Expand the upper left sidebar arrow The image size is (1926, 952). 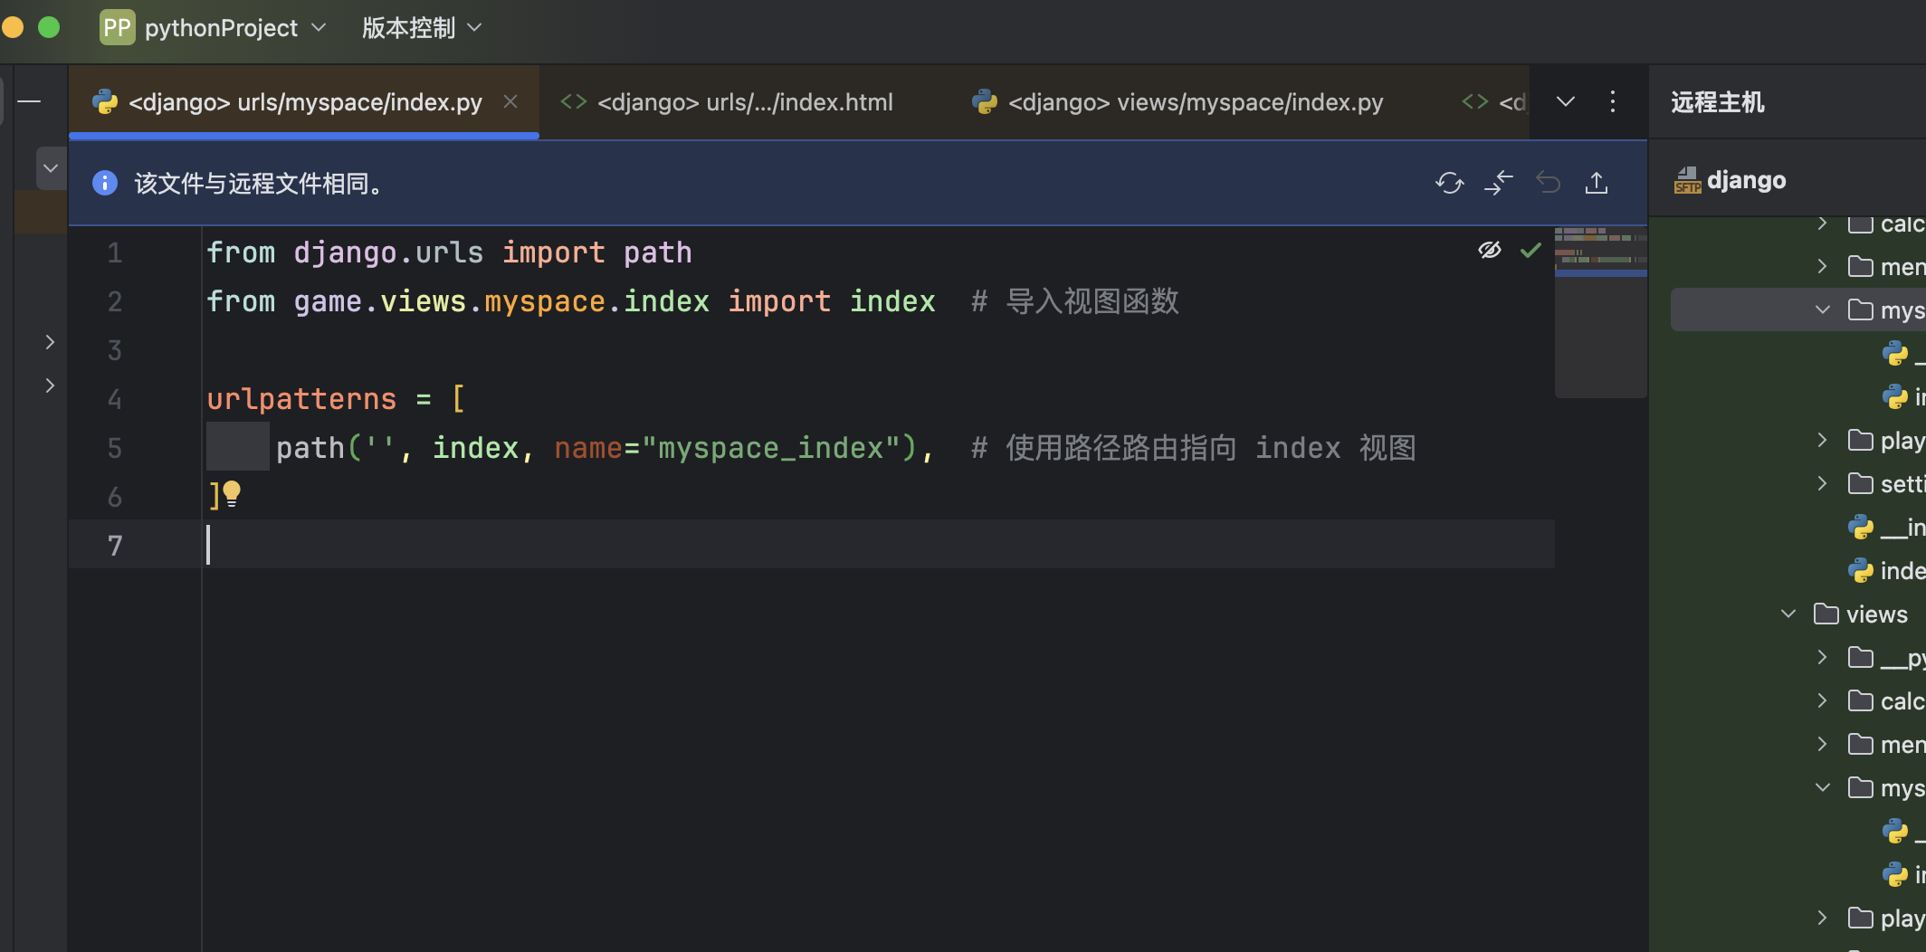(50, 342)
